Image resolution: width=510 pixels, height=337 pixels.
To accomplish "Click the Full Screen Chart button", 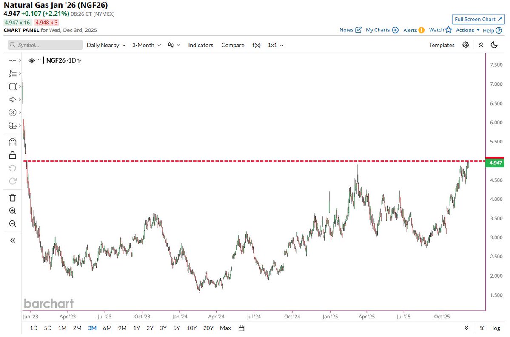I will [x=478, y=19].
